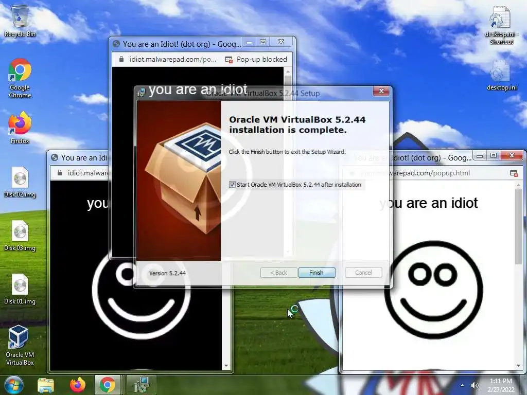Image resolution: width=527 pixels, height=395 pixels.
Task: Select the Disk 01.img file icon
Action: [x=20, y=289]
